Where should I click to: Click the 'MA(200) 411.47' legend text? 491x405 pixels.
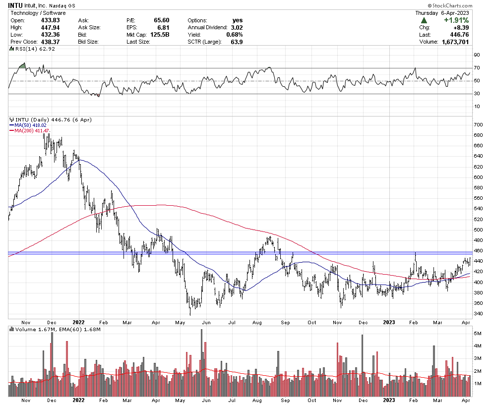tap(32, 130)
